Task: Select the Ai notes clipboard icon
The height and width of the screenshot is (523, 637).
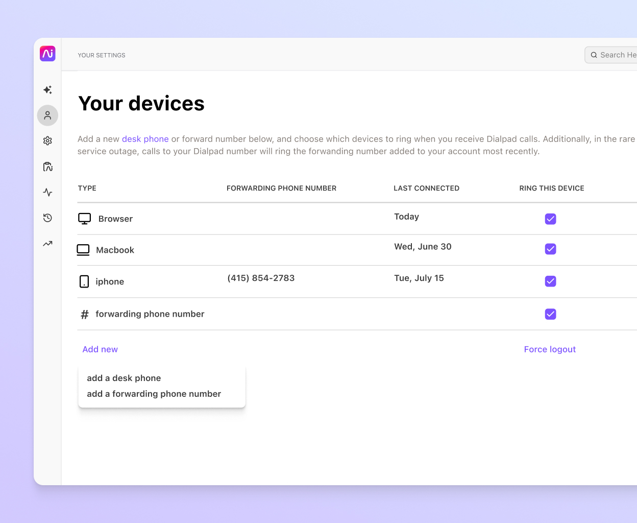Action: click(x=47, y=167)
